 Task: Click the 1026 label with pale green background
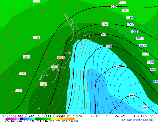(61, 58)
